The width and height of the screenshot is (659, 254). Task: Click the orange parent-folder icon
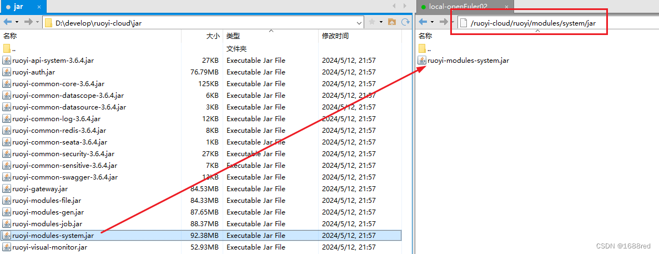coord(392,22)
